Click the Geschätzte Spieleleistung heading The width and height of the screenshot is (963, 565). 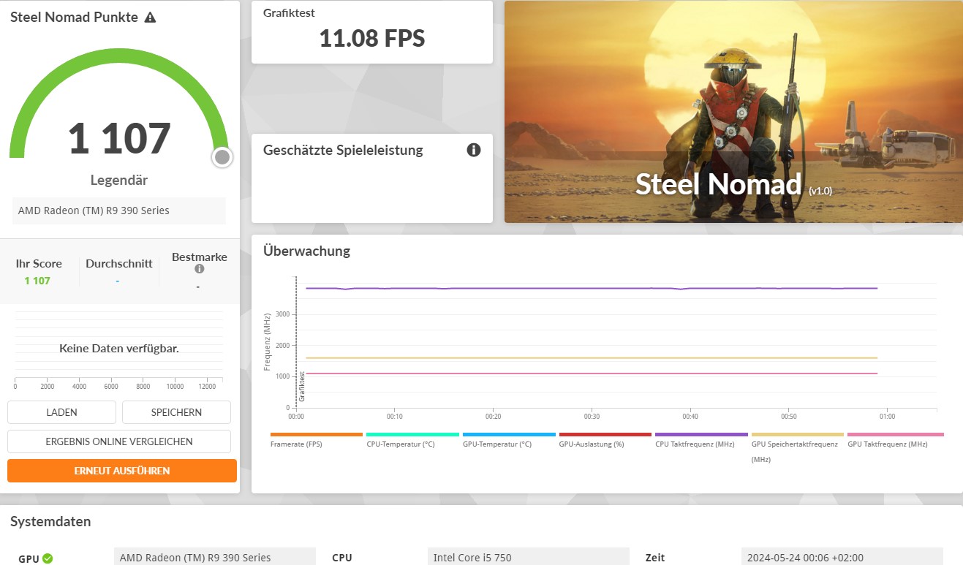[x=343, y=151]
